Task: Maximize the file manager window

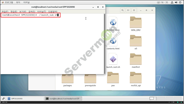Action: click(146, 10)
